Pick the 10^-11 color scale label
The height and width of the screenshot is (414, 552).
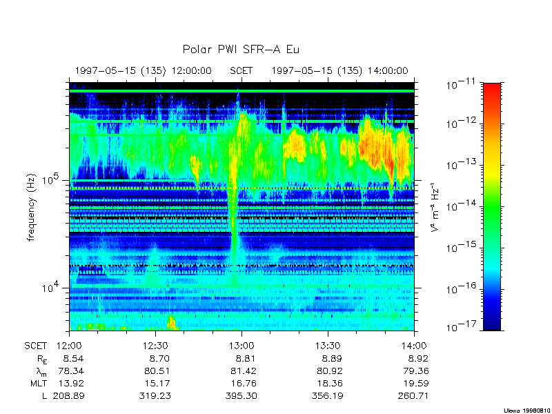[x=458, y=84]
